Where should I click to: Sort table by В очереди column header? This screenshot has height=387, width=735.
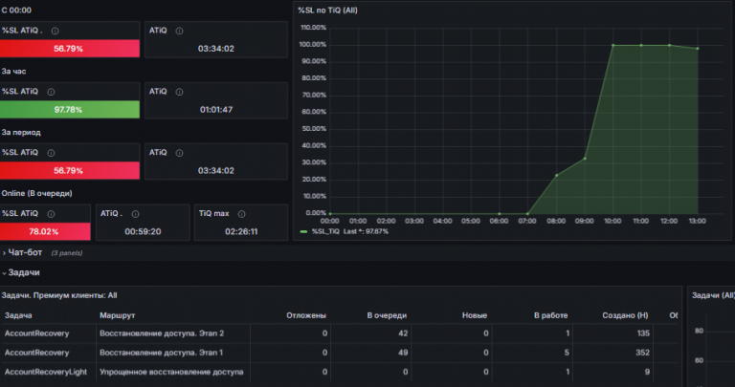click(387, 315)
